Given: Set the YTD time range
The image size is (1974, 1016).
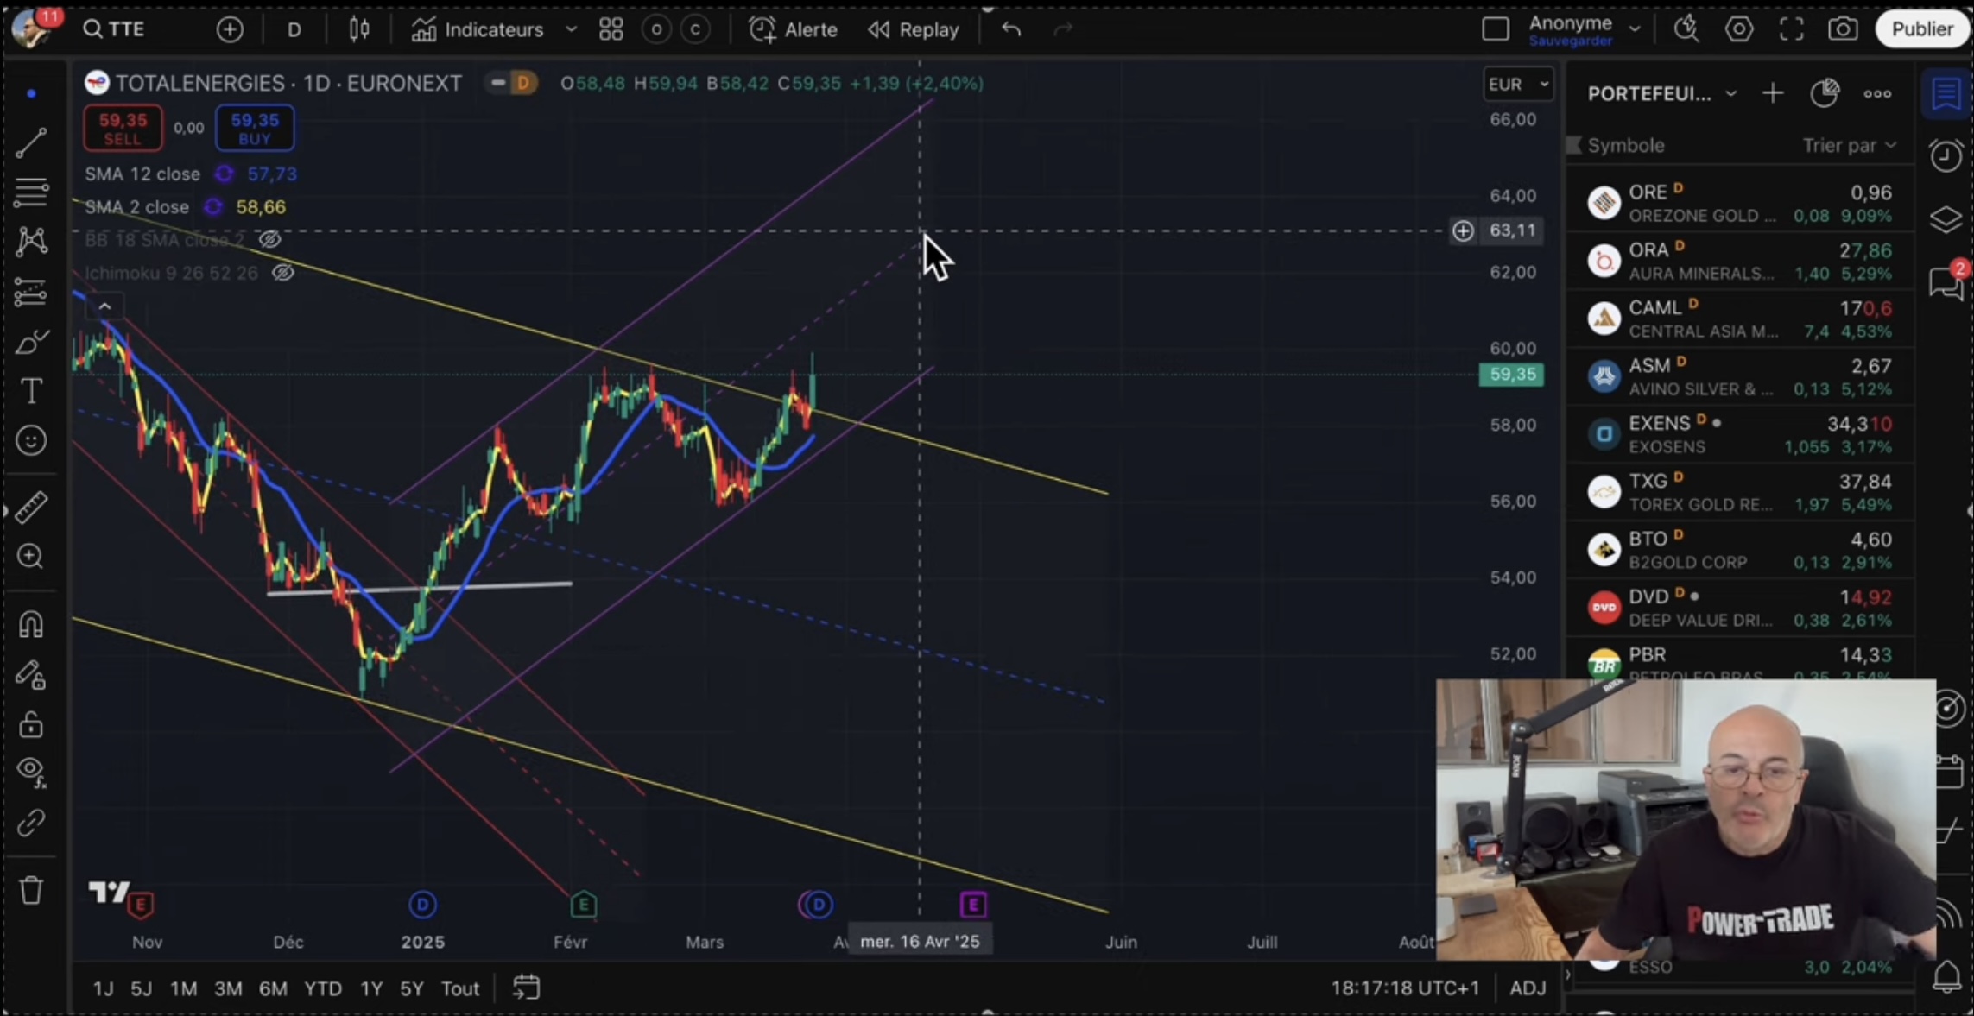Looking at the screenshot, I should 323,988.
